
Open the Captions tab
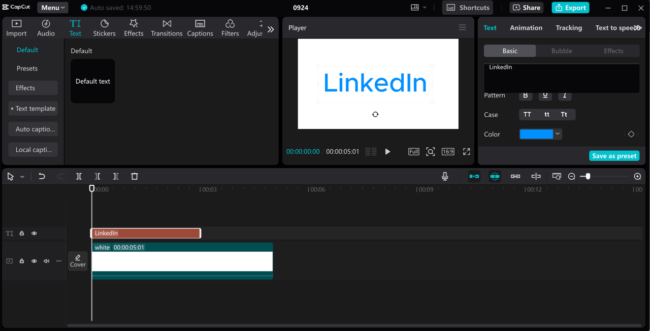coord(200,28)
